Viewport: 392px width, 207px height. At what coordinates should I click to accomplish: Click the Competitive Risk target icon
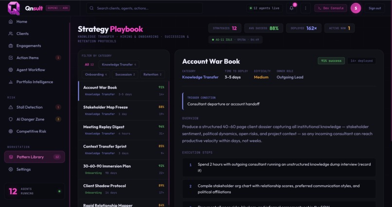tap(11, 131)
